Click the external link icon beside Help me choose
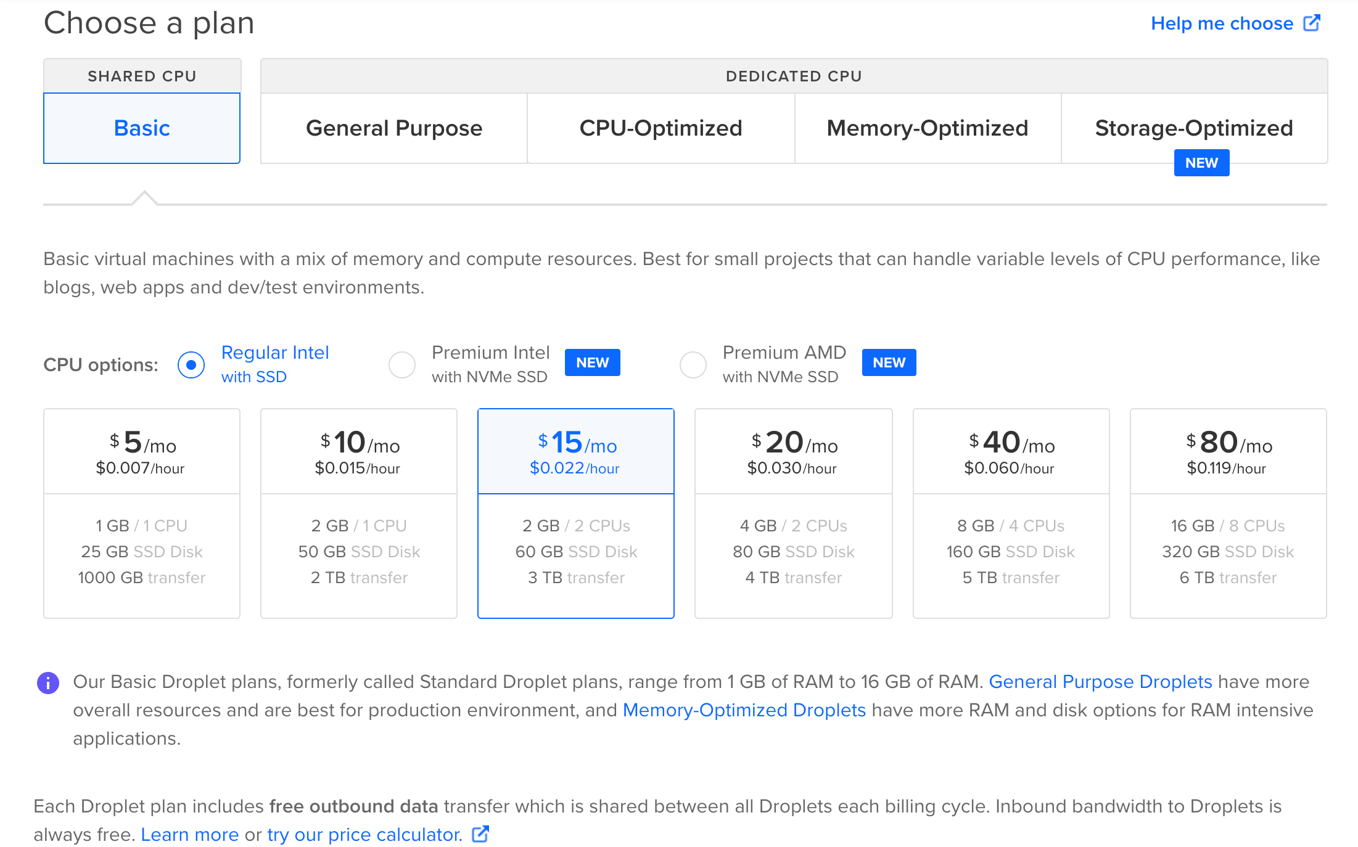Viewport: 1358px width, 847px height. coord(1312,23)
